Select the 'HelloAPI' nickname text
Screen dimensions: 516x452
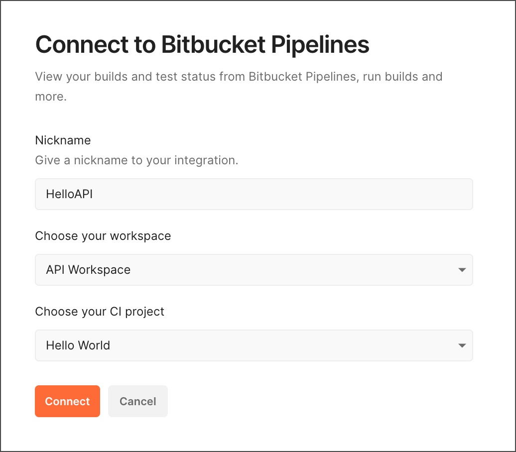[69, 194]
